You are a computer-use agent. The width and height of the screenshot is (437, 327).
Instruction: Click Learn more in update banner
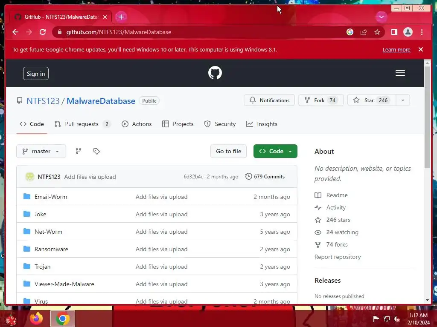tap(396, 49)
